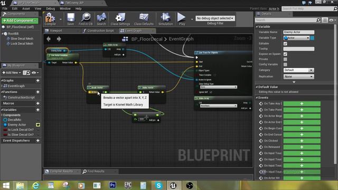Screen dimensions: 338x190
Task: Open the Edit menu
Action: click(x=15, y=8)
